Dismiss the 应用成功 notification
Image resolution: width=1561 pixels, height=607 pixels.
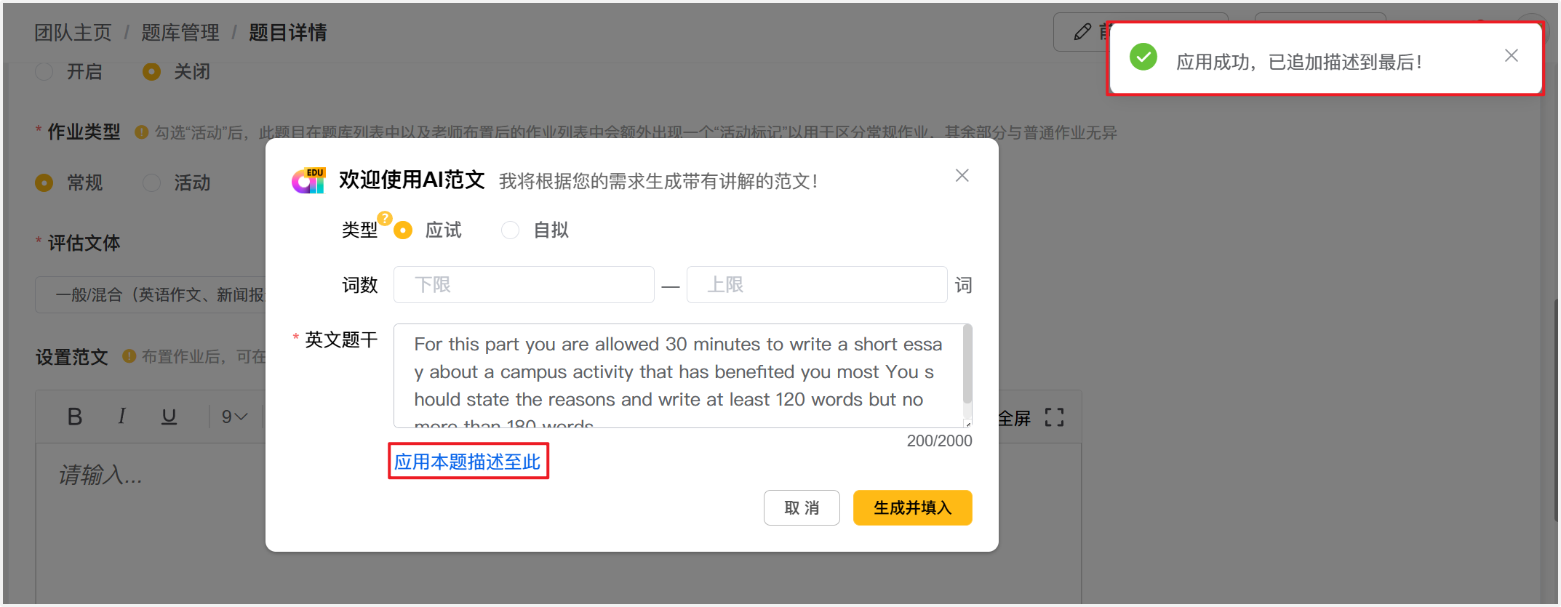point(1511,56)
